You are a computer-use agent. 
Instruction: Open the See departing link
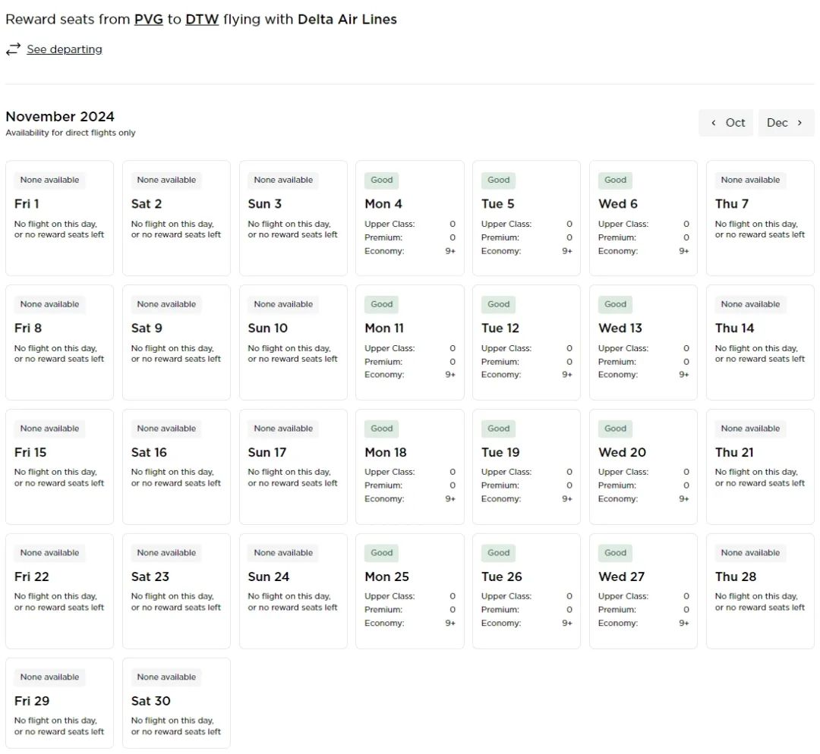65,49
